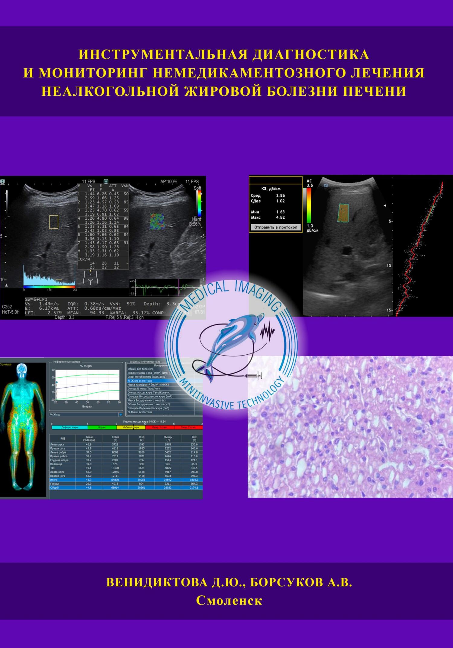Click the left H marker on ultrasound
The height and width of the screenshot is (648, 453).
(x=2, y=182)
